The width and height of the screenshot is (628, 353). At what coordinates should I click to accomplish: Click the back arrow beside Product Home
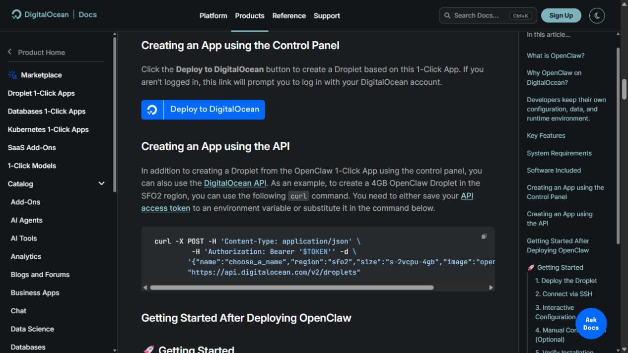(x=9, y=52)
